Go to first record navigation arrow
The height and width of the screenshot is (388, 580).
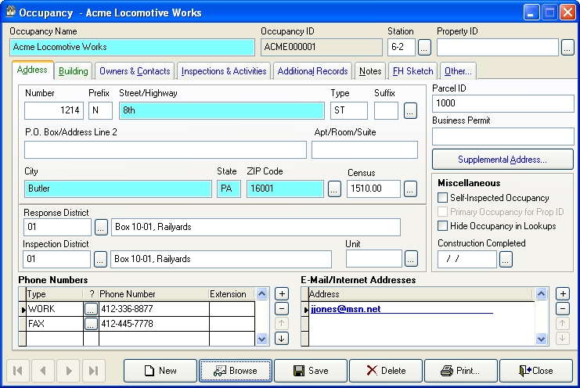pyautogui.click(x=18, y=370)
